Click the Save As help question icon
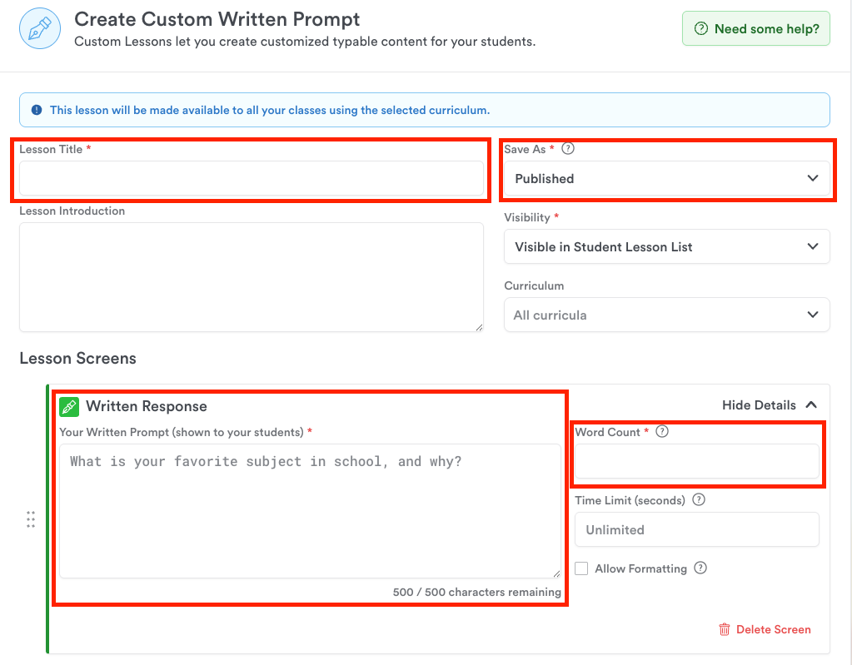The height and width of the screenshot is (665, 852). (568, 149)
